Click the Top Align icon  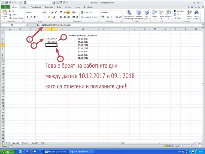pyautogui.click(x=61, y=12)
